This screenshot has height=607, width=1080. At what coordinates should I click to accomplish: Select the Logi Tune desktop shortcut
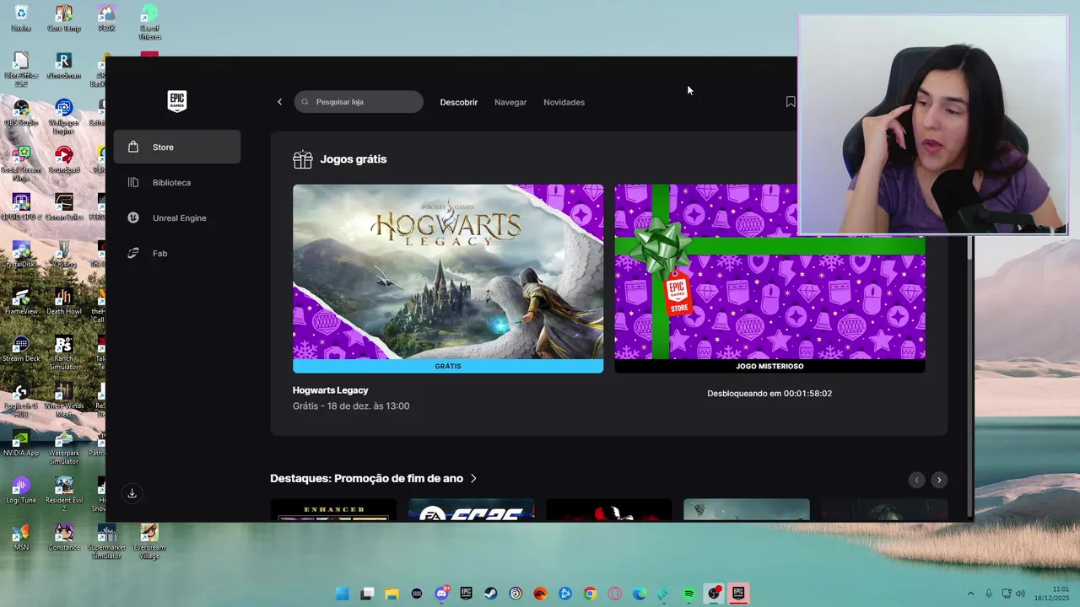point(21,491)
